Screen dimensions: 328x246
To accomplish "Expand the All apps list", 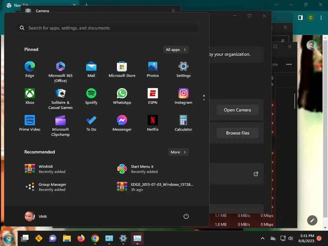I will 176,50.
